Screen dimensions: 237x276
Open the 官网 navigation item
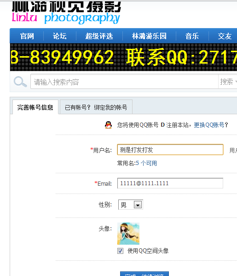coord(27,36)
